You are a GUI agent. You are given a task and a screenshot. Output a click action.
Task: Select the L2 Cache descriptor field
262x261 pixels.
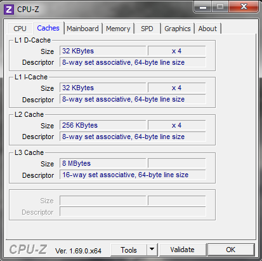click(x=133, y=137)
